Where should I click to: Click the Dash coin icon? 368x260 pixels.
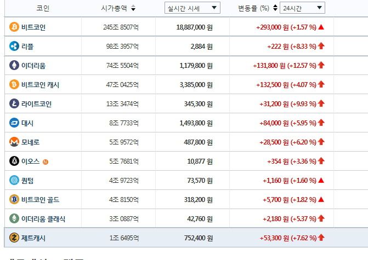pyautogui.click(x=14, y=123)
